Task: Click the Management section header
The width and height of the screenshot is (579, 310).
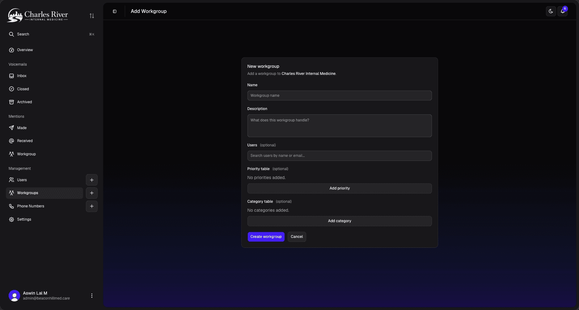Action: tap(20, 169)
